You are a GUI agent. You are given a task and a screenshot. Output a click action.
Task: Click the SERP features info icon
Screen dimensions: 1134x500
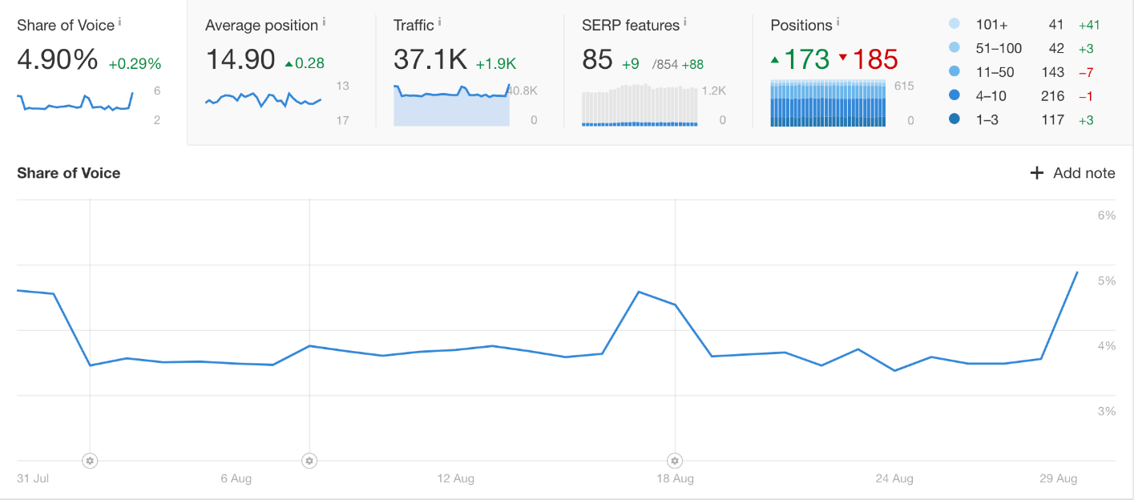[x=684, y=21]
